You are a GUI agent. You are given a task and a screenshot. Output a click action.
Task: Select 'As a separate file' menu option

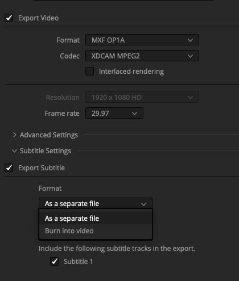[x=96, y=218]
